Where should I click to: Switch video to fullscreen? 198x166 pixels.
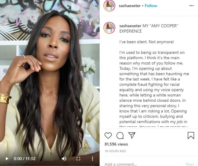click(x=78, y=159)
